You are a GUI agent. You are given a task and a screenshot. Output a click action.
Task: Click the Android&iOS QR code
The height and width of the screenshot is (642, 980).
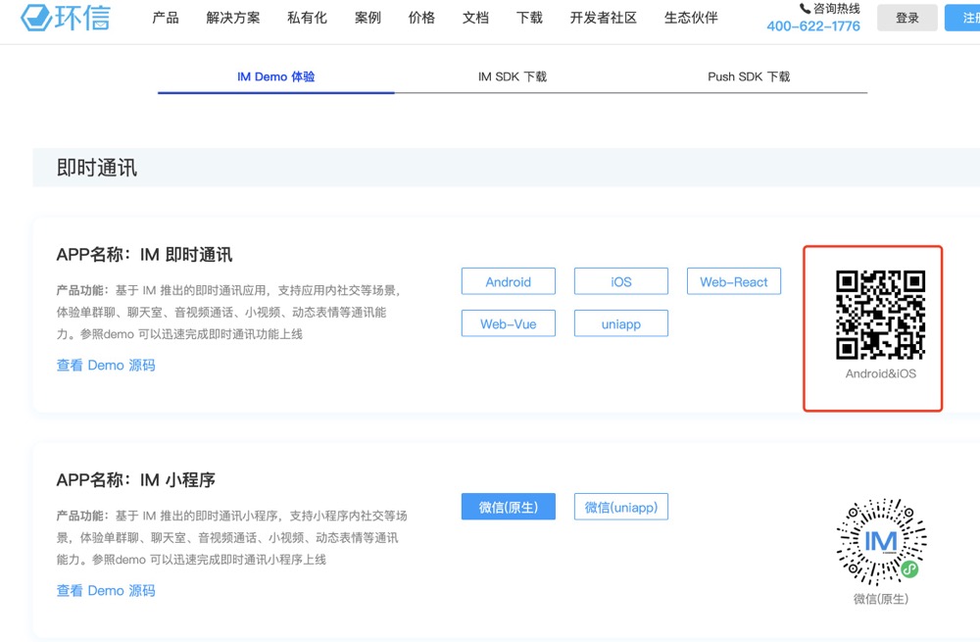(x=881, y=315)
